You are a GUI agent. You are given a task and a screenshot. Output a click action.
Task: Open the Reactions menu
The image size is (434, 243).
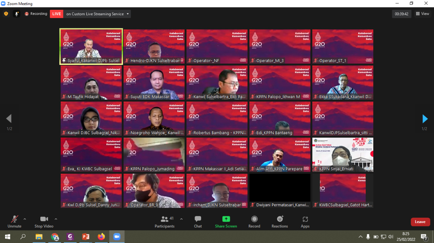(x=279, y=222)
